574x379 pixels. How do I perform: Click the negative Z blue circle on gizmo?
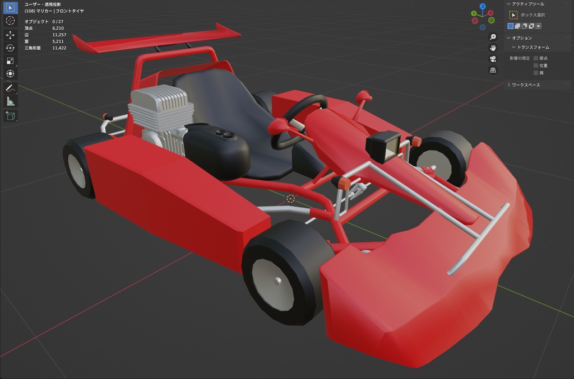[483, 27]
